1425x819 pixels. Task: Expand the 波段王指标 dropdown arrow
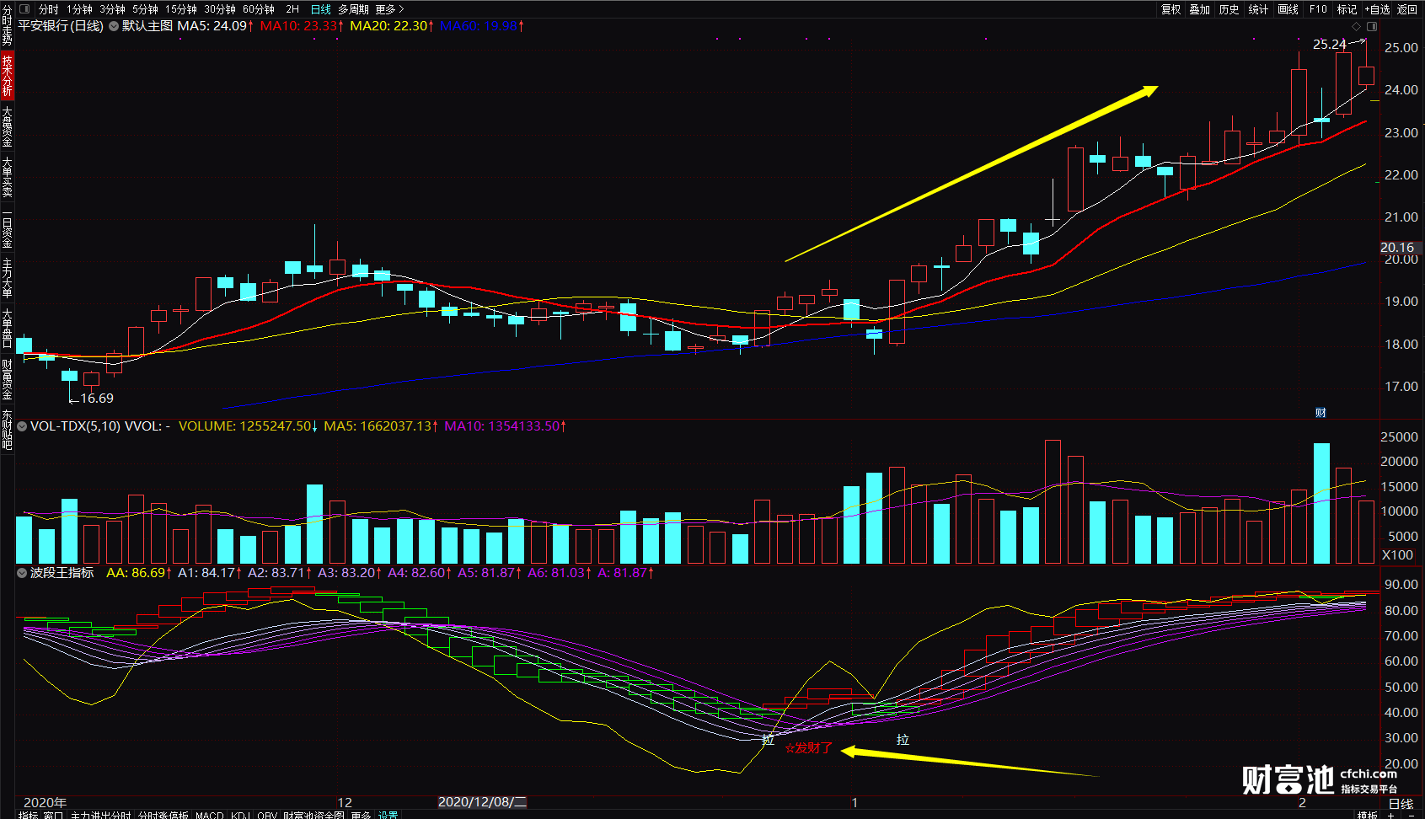point(22,573)
